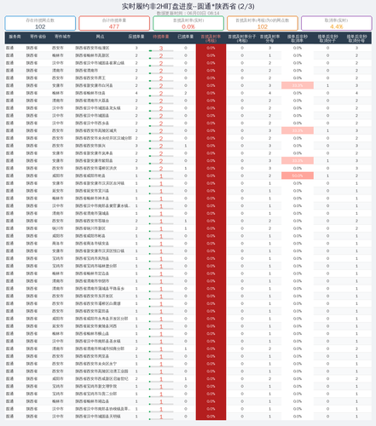Viewport: 376px width, 426px height.
Task: Click the red pending count 3 in the first row
Action: coord(161,48)
